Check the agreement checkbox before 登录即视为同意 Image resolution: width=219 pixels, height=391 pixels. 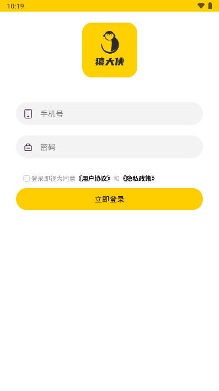[26, 179]
